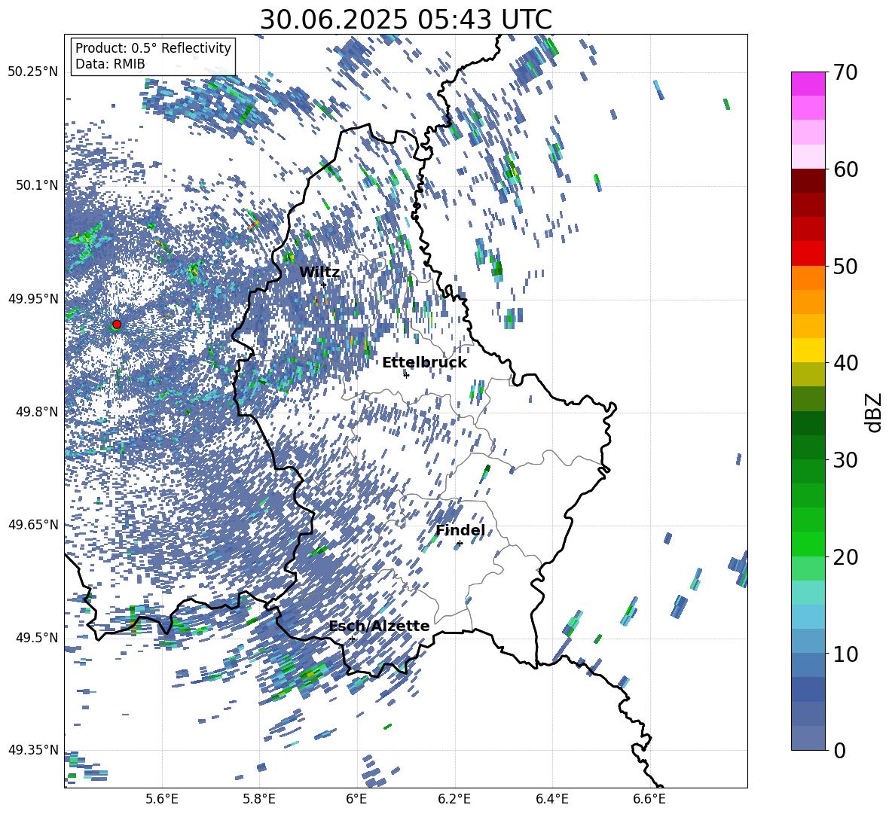Click the colorbar tick label 20
This screenshot has height=814, width=892.
846,557
